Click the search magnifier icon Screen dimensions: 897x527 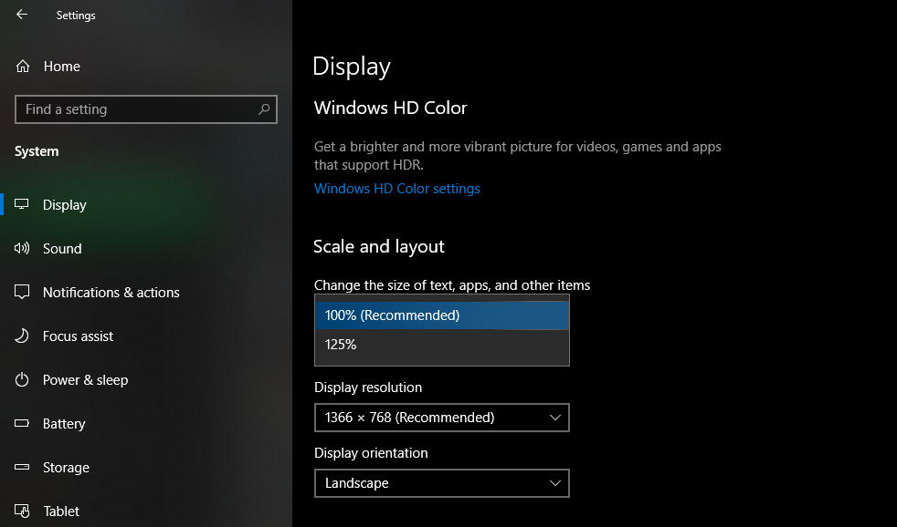tap(264, 109)
